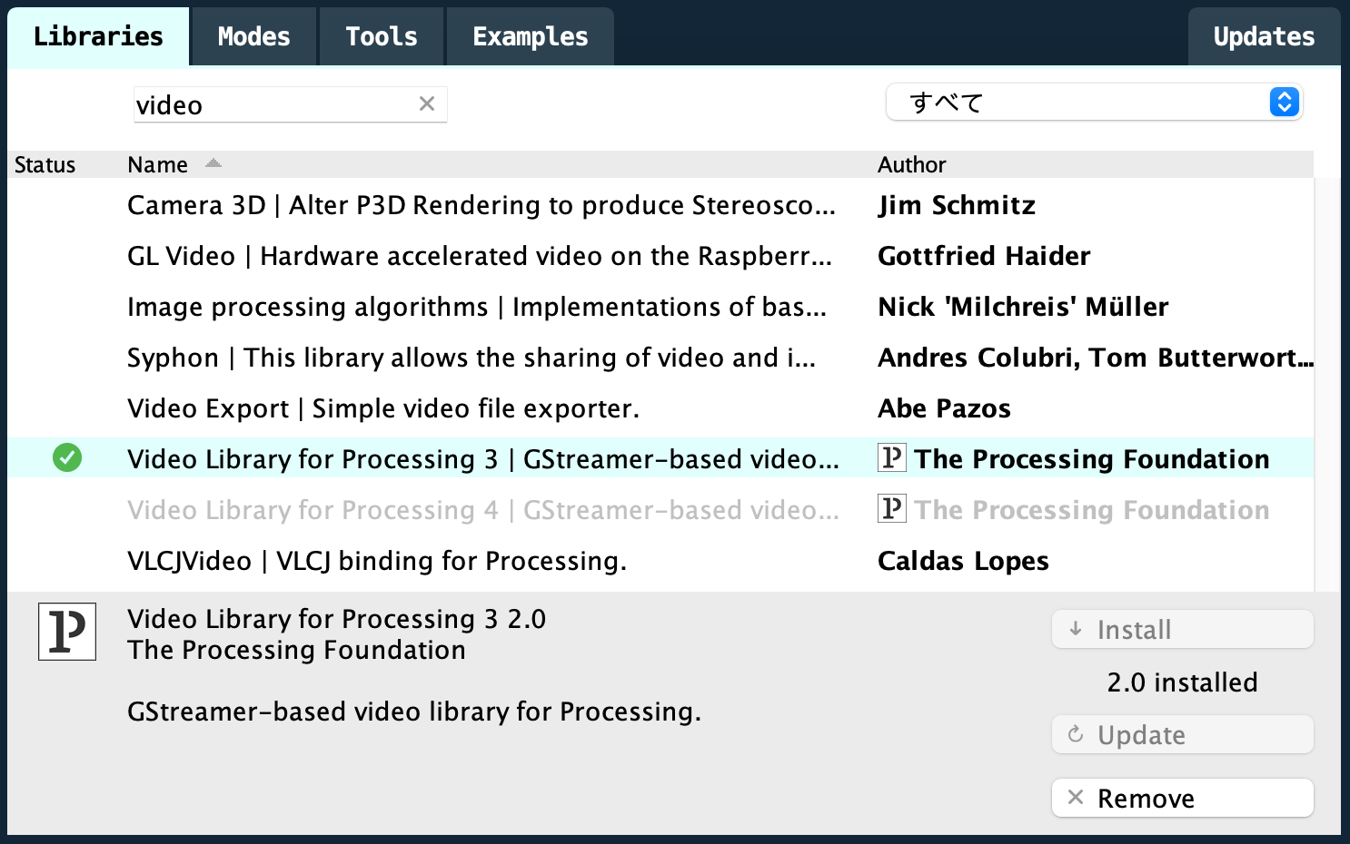Select the Camera 3D library row
Image resolution: width=1350 pixels, height=844 pixels.
point(481,205)
